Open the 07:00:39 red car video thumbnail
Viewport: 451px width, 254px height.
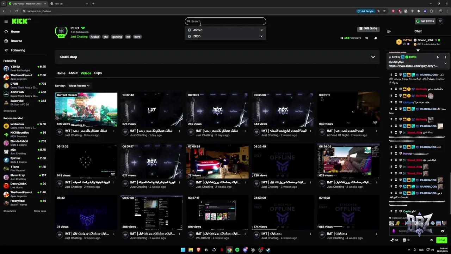[x=217, y=161]
